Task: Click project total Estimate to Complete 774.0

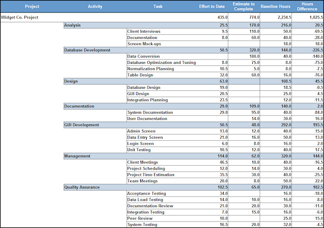Action: [x=254, y=17]
